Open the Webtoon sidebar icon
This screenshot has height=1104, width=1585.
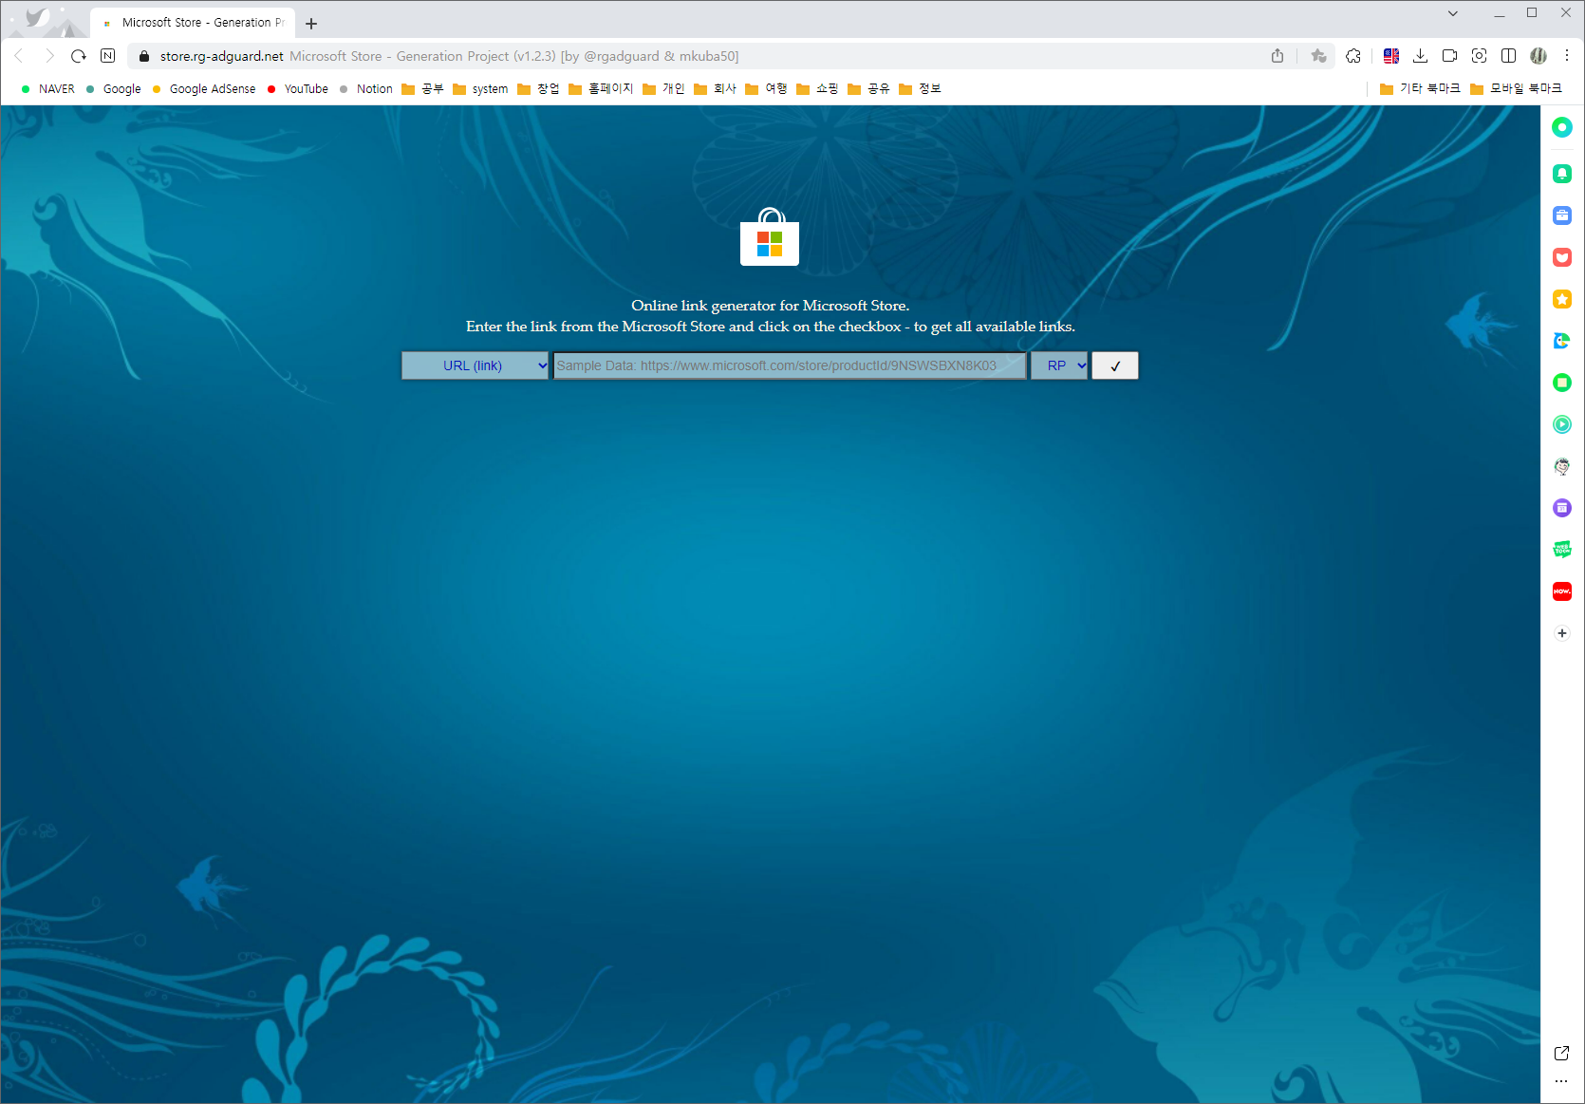click(1562, 550)
